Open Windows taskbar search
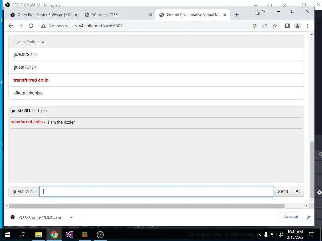This screenshot has height=241, width=322. coord(23,235)
